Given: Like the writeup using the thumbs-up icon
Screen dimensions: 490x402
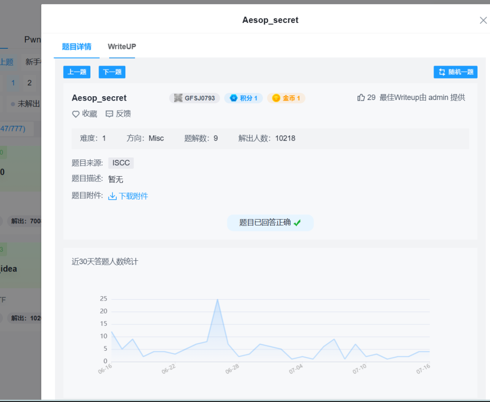Looking at the screenshot, I should (361, 98).
